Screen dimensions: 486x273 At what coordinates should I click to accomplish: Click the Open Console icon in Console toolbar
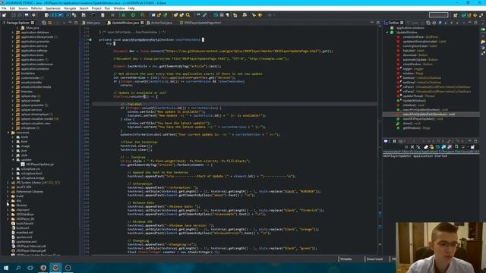pyautogui.click(x=472, y=147)
